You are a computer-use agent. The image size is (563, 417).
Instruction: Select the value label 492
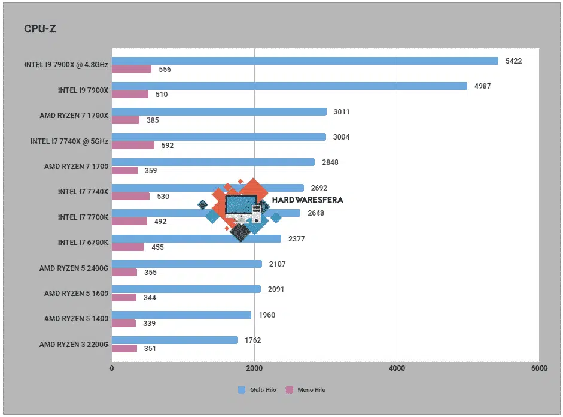click(x=160, y=222)
